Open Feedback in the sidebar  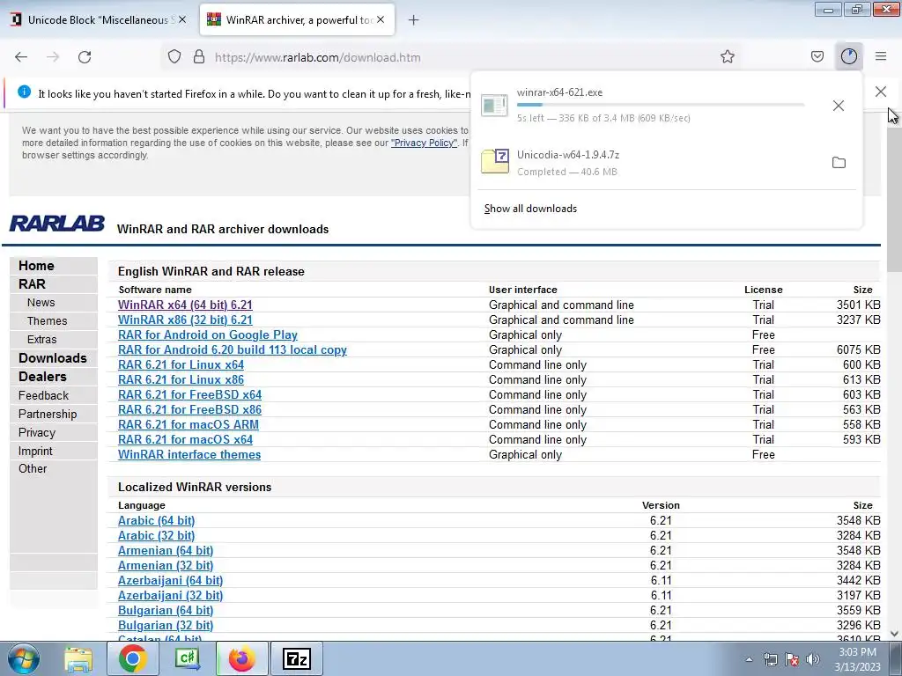[43, 395]
